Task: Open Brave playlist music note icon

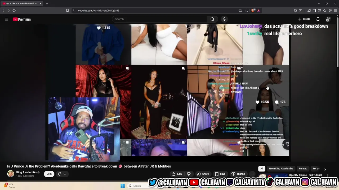Action: click(x=309, y=11)
